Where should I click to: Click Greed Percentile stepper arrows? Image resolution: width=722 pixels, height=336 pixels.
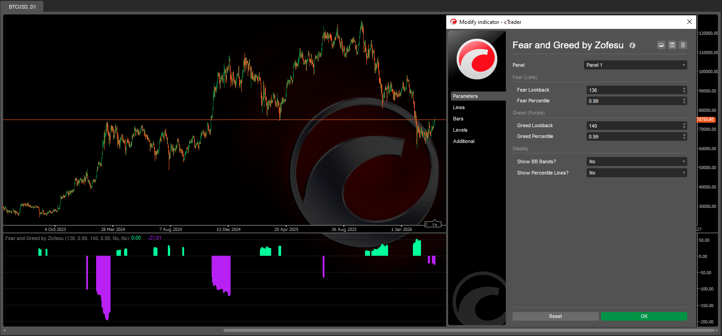[x=684, y=137]
